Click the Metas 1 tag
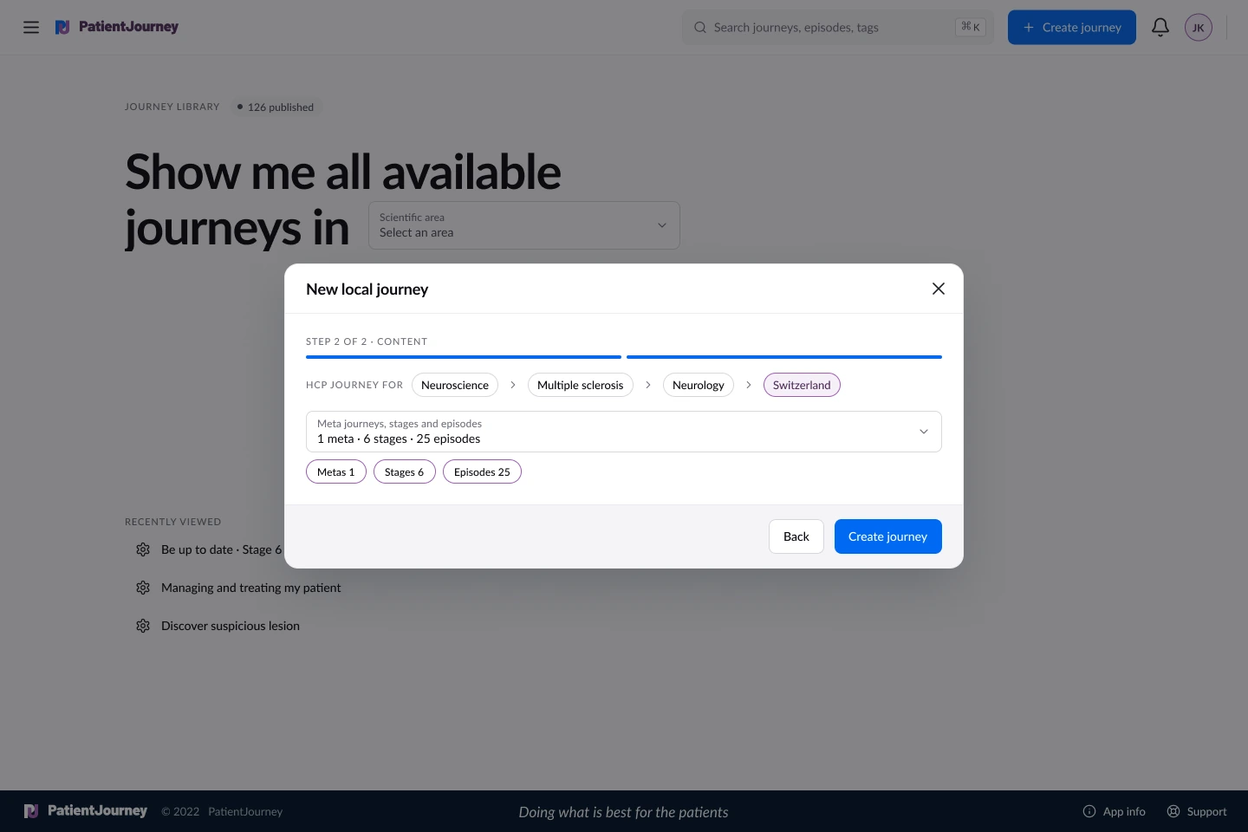 [x=336, y=471]
